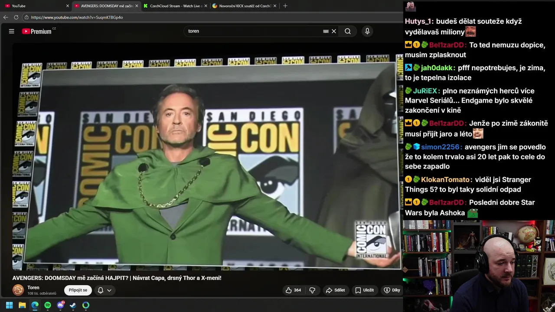Screen dimensions: 555x312
Task: Switch to AVENGERS: DOOMSDAY tab
Action: click(106, 6)
